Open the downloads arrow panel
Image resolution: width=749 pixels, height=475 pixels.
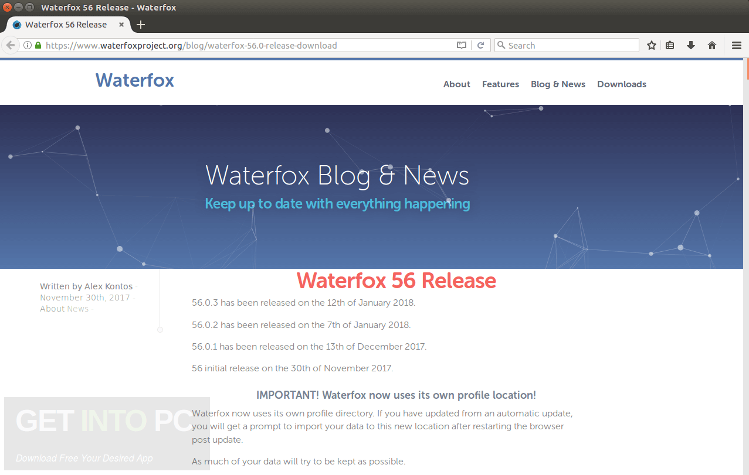pyautogui.click(x=691, y=45)
